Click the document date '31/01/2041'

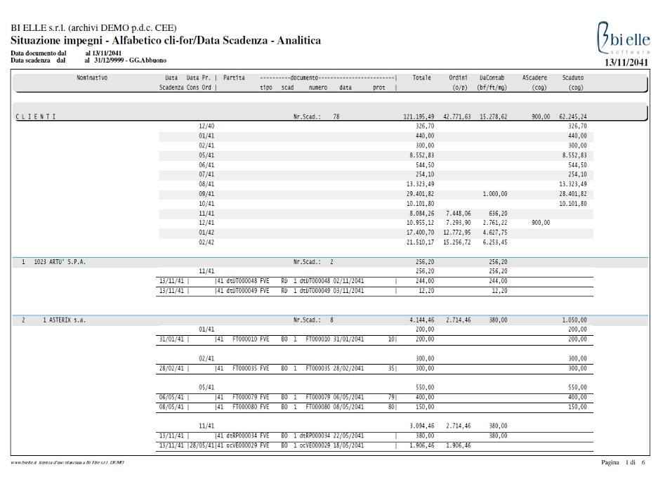click(349, 339)
